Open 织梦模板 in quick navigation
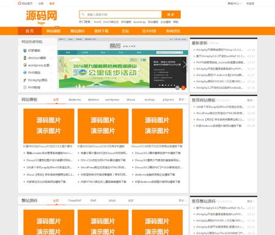275x235 pixels. click(x=34, y=50)
